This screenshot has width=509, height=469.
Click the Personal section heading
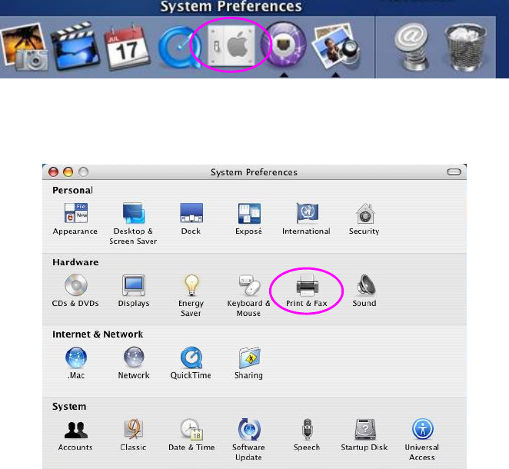[73, 190]
